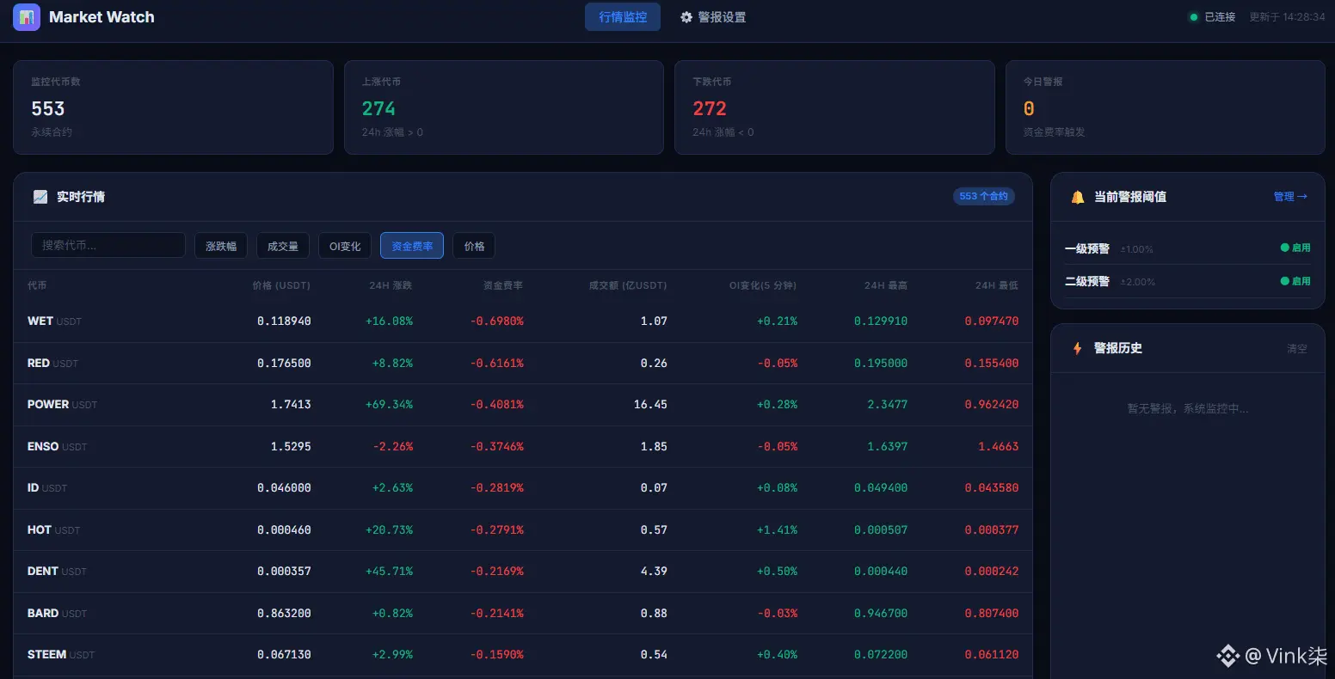The height and width of the screenshot is (679, 1335).
Task: Click the 资金费率 column header
Action: [503, 285]
